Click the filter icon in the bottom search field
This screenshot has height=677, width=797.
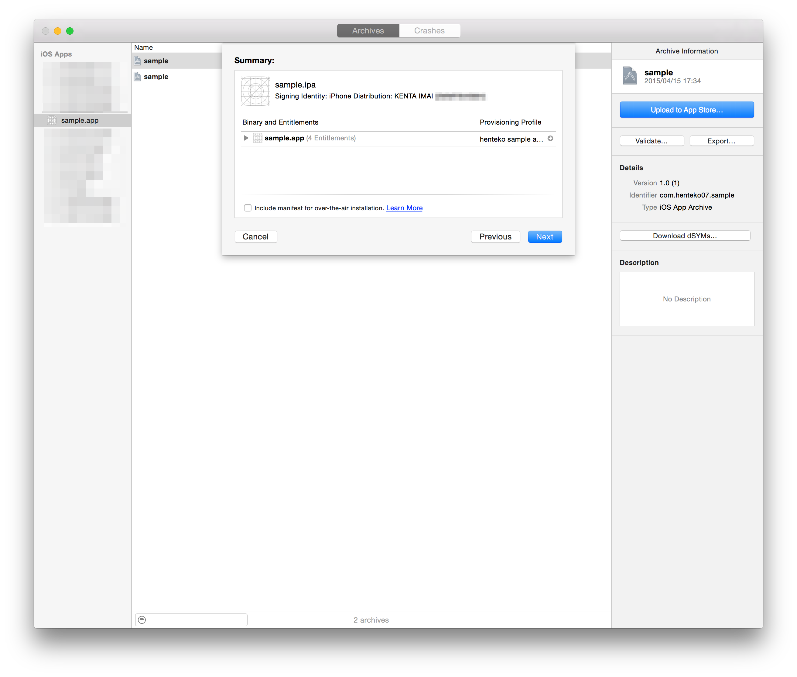[x=142, y=619]
